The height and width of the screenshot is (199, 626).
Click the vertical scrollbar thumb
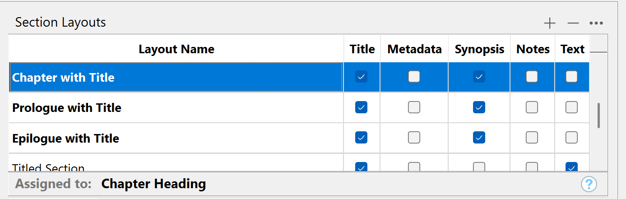[599, 116]
